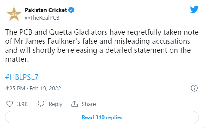This screenshot has height=128, width=205.
Task: Click the Pakistan Cricket star avatar
Action: coord(14,14)
